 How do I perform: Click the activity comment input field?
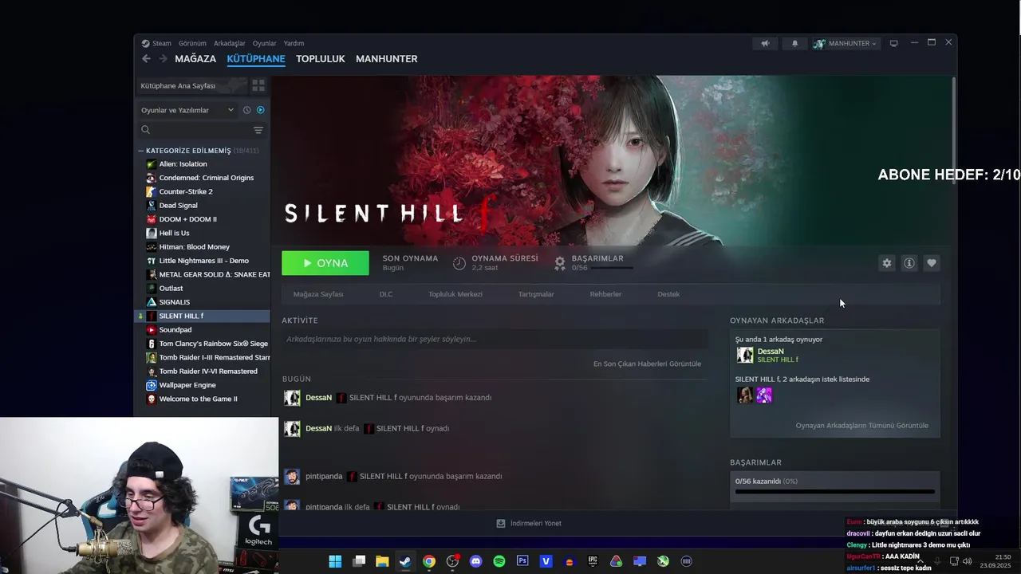pos(495,339)
